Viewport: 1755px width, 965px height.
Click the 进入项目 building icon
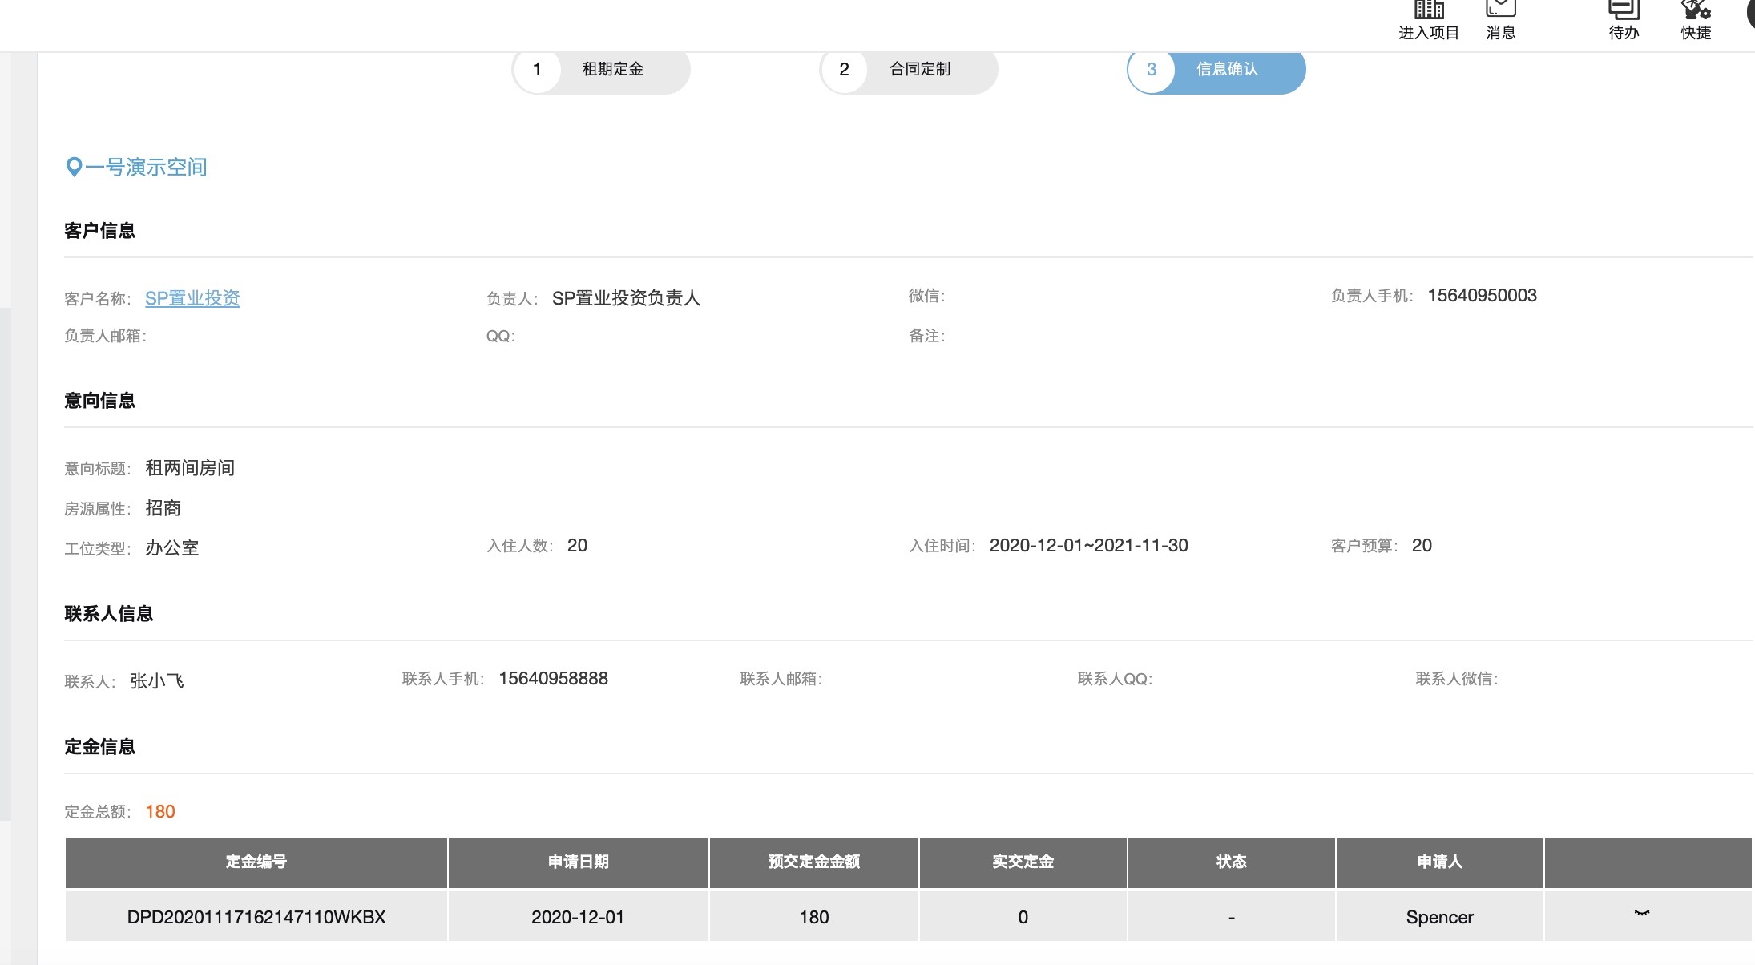pos(1429,10)
